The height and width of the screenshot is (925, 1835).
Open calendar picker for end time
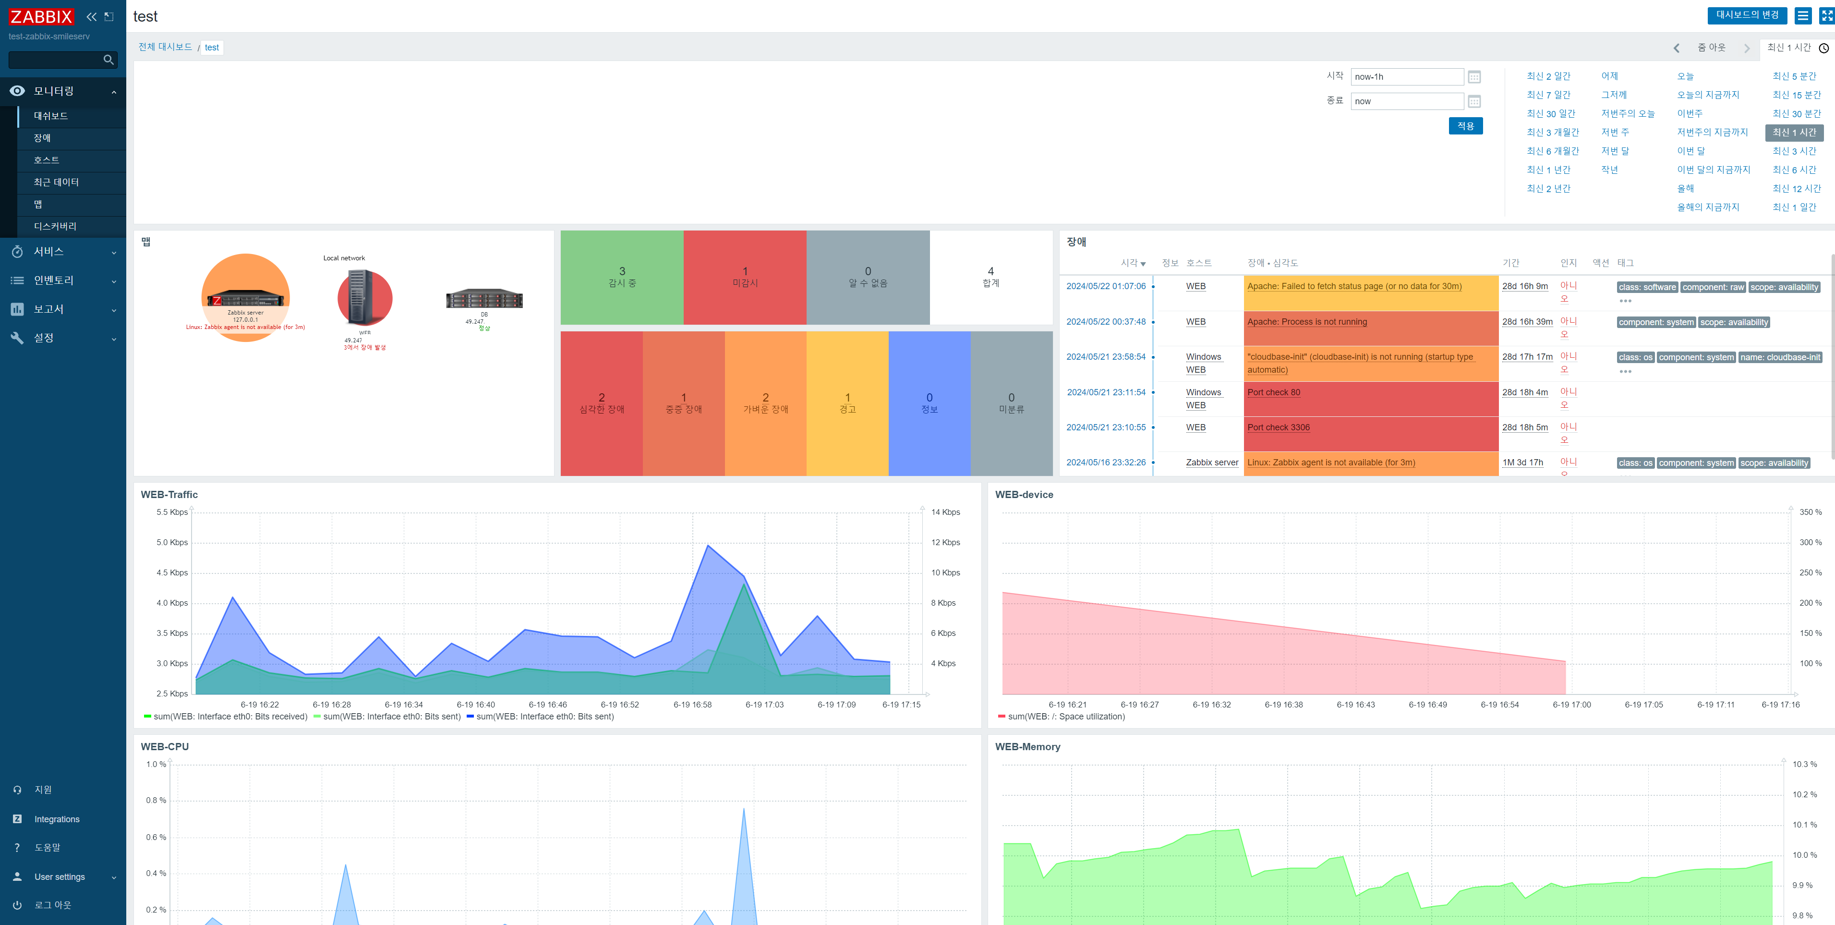click(1474, 101)
